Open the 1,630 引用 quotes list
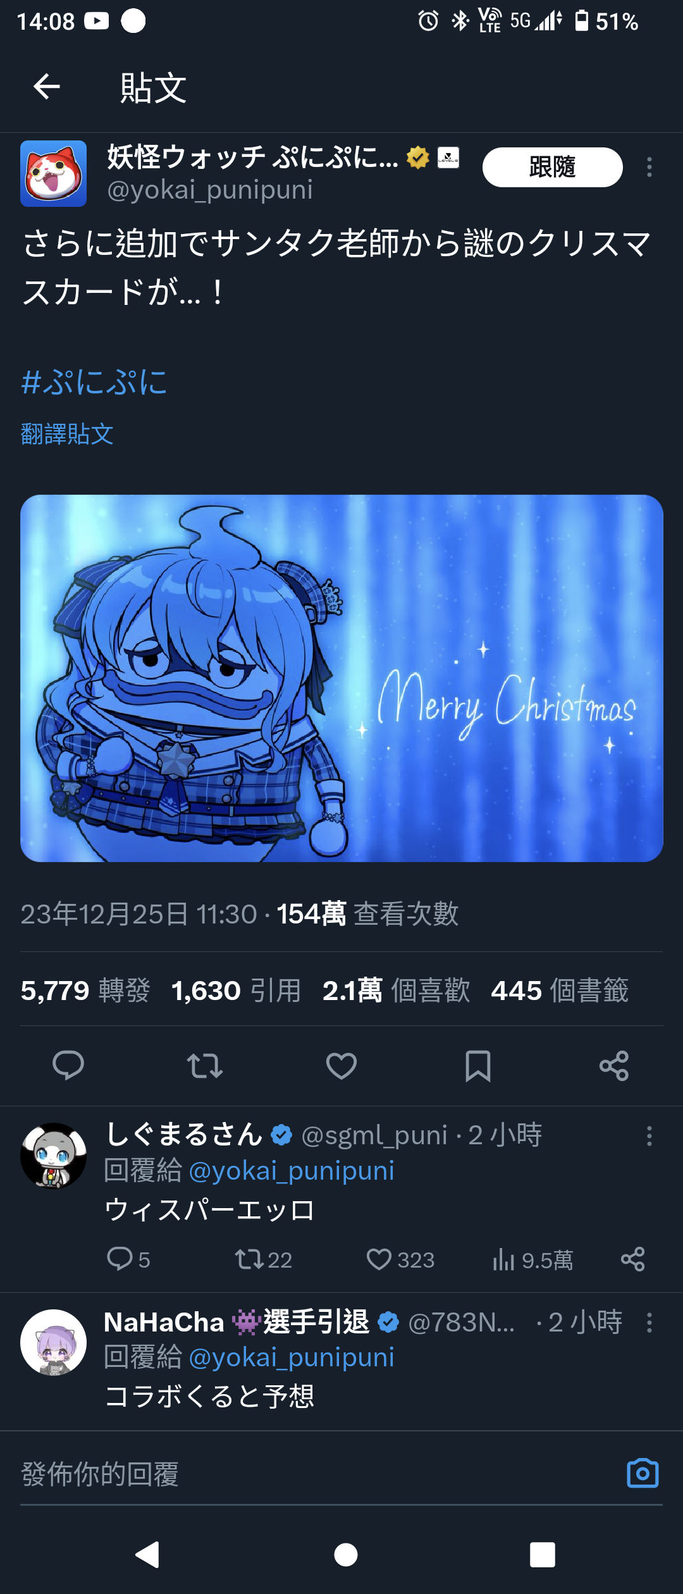Image resolution: width=683 pixels, height=1594 pixels. coord(237,991)
